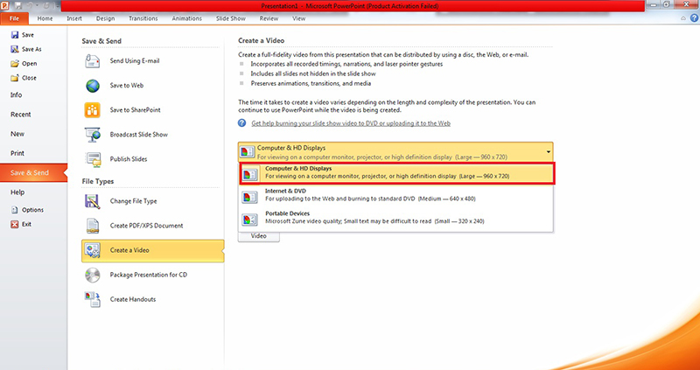Screen dimensions: 700x370
Task: Choose Portable Devices video quality
Action: point(396,219)
